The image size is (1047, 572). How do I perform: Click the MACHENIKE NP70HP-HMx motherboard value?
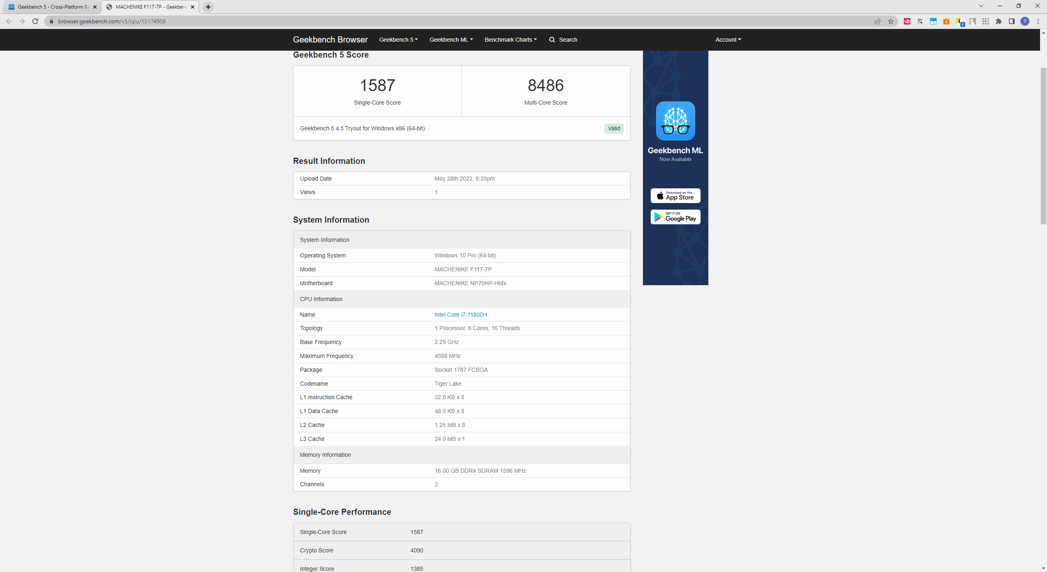470,283
